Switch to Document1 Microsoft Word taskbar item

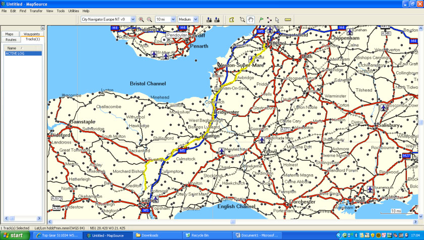[257, 235]
